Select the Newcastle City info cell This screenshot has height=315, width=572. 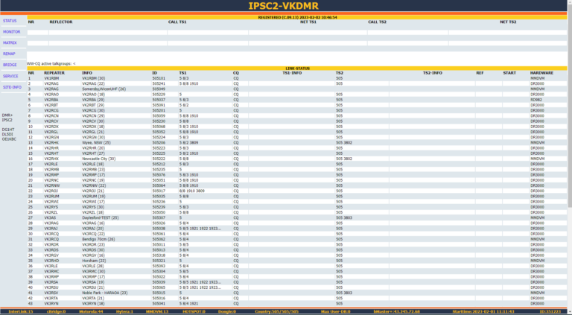98,159
